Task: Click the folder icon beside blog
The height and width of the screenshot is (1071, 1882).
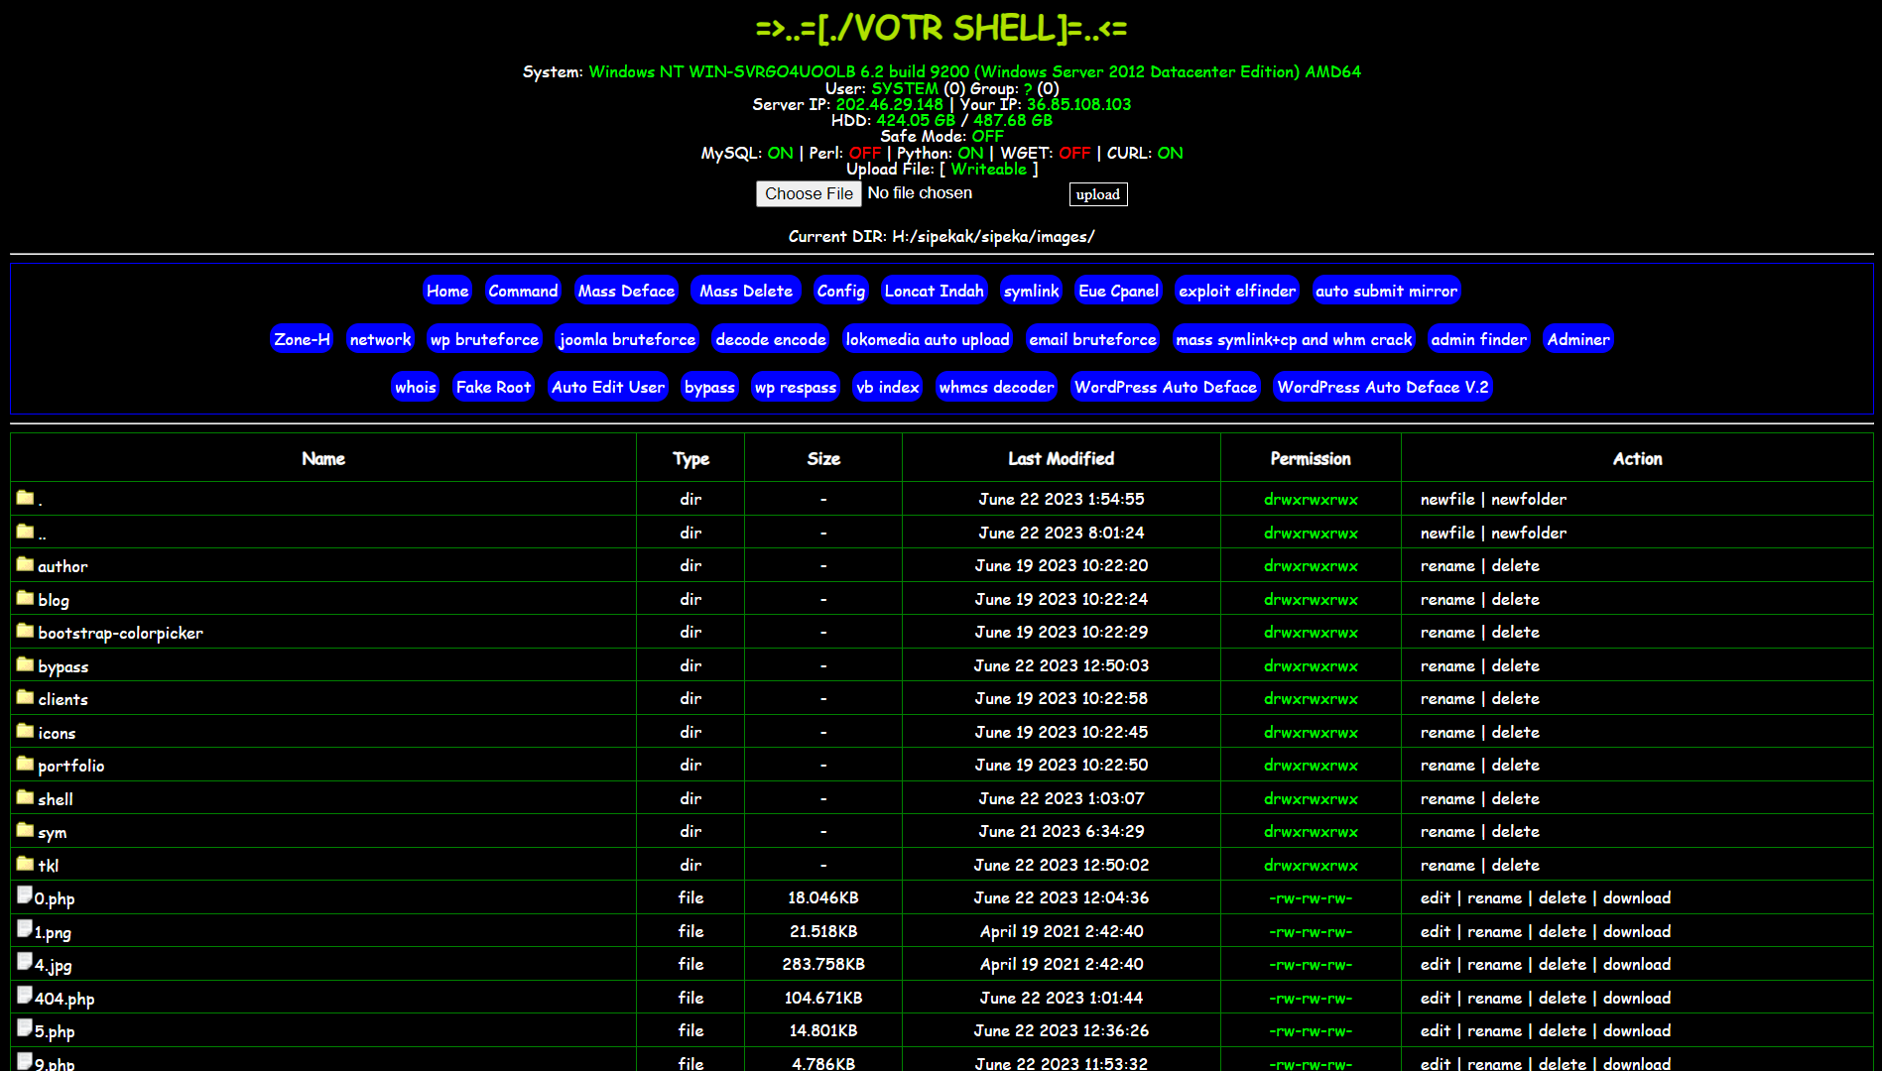Action: 25,598
